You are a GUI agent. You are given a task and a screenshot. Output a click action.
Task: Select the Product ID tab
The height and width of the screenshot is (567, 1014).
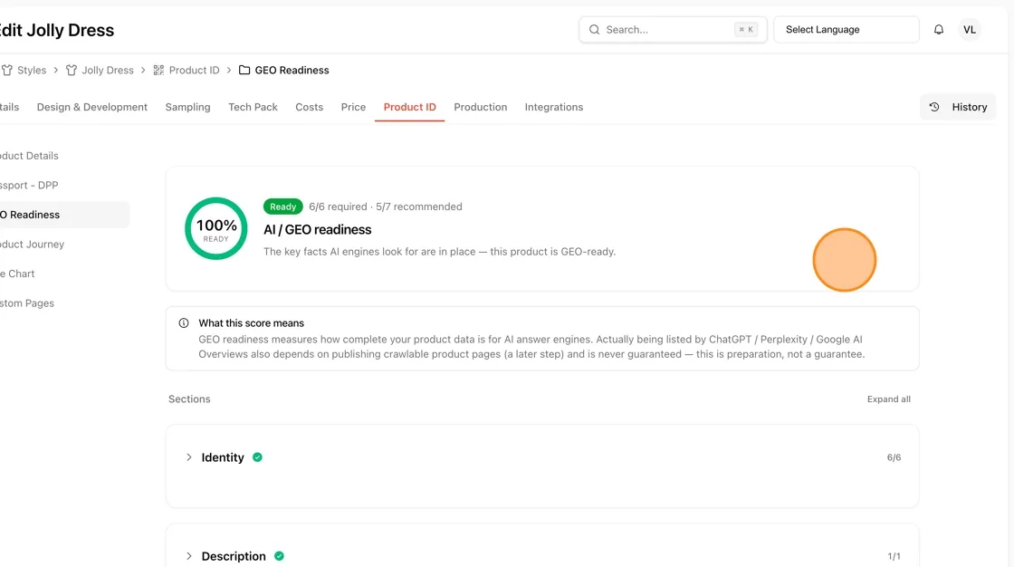(409, 107)
